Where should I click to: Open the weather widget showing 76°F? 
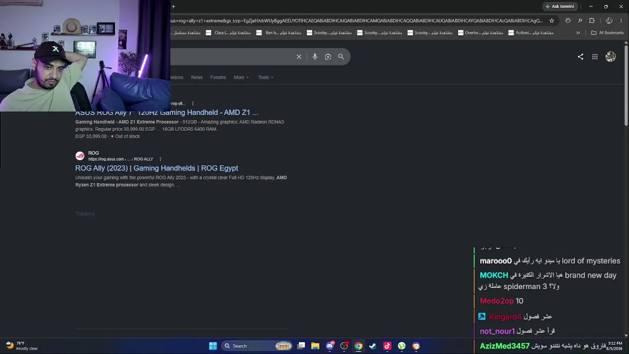pos(22,346)
